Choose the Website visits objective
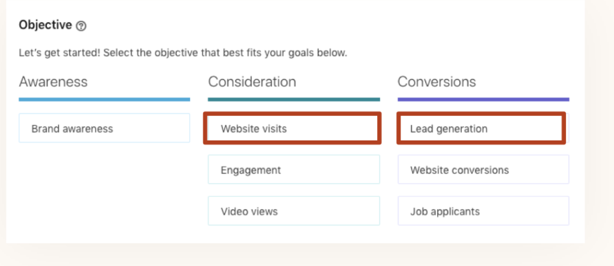This screenshot has height=266, width=614. point(293,129)
